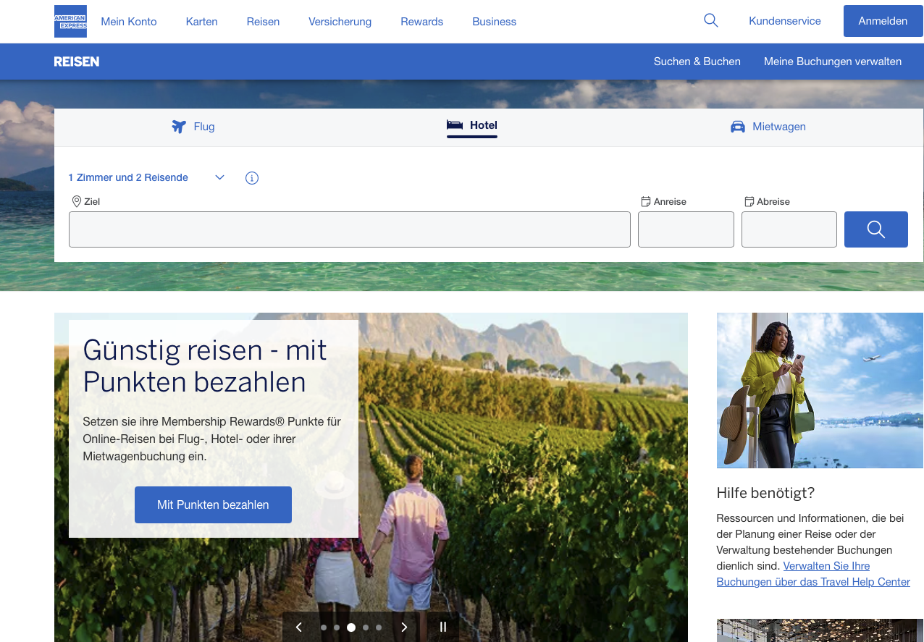Pause the carousel slideshow

(443, 628)
